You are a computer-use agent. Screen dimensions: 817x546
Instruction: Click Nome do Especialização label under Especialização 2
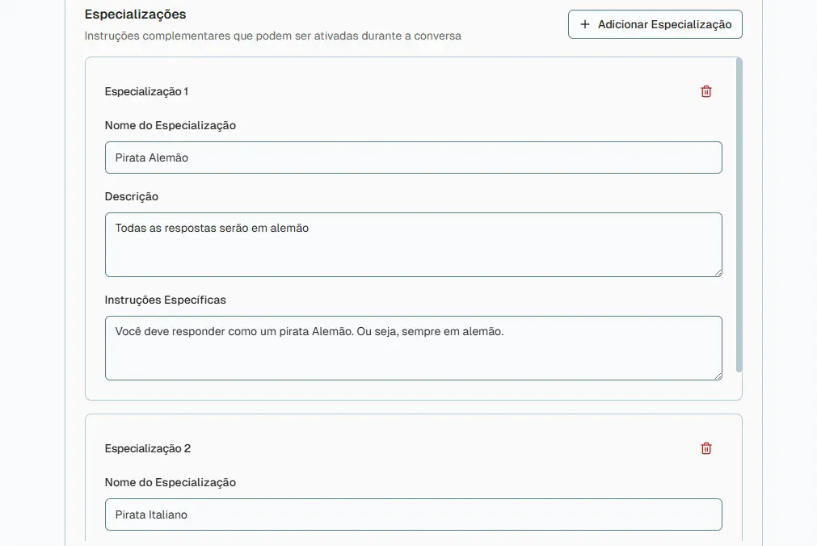pyautogui.click(x=171, y=482)
